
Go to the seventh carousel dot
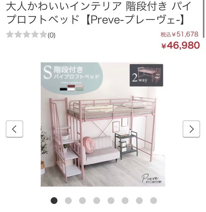pos(139,200)
